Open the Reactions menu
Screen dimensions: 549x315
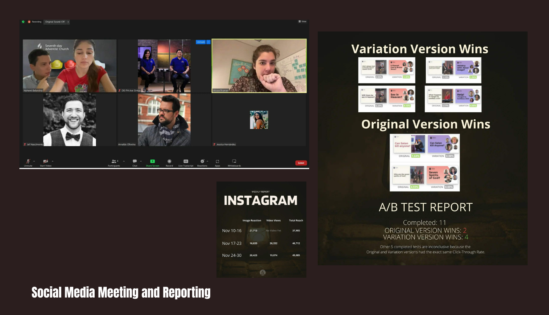(x=202, y=161)
